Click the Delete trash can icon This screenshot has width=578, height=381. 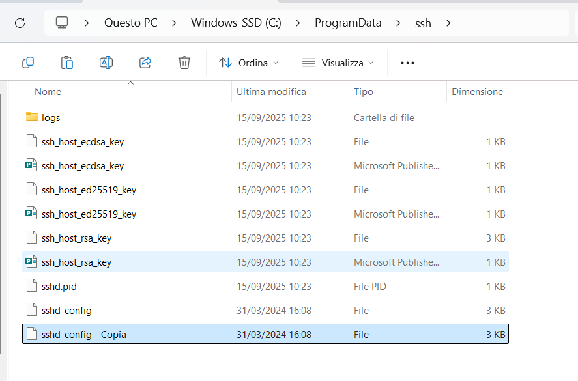click(184, 63)
